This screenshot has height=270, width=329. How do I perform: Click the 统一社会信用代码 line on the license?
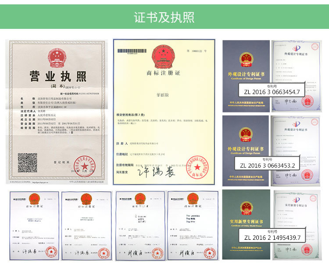(79, 94)
